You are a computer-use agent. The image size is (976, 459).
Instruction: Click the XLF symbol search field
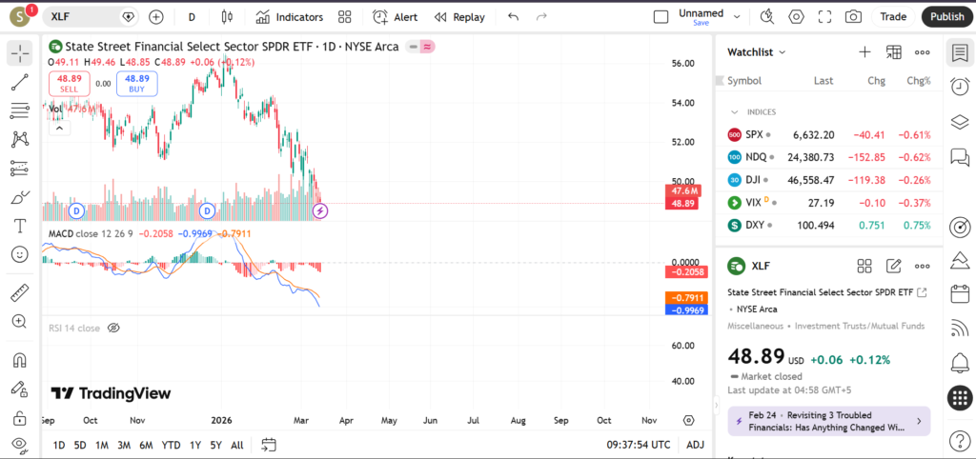86,16
